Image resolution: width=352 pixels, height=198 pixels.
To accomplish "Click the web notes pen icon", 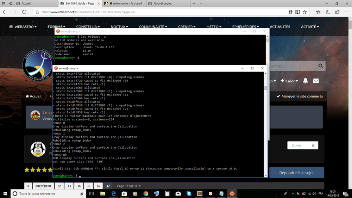I will [328, 12].
